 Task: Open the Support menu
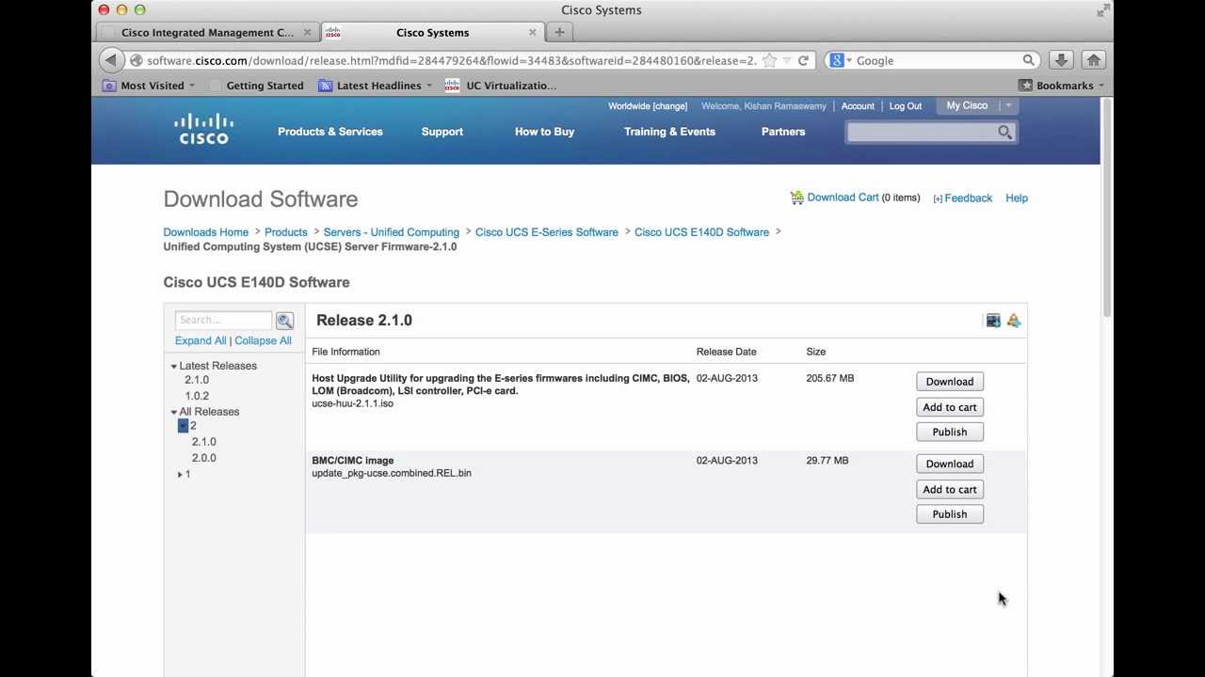point(442,132)
